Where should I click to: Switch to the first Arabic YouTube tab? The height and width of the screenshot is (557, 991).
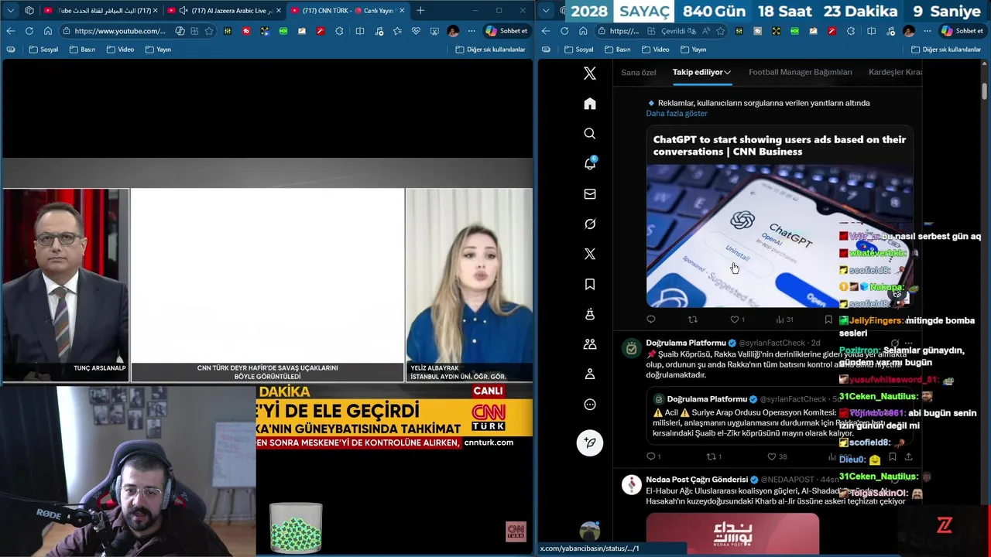point(100,11)
